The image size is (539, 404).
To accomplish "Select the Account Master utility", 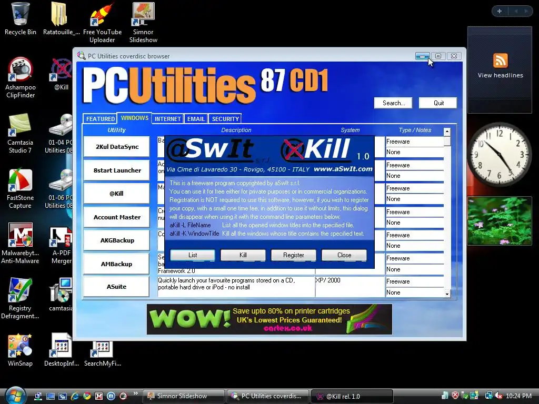I will 116,217.
